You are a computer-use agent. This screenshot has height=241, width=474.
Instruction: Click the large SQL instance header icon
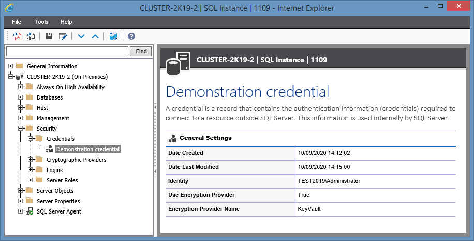tap(178, 64)
